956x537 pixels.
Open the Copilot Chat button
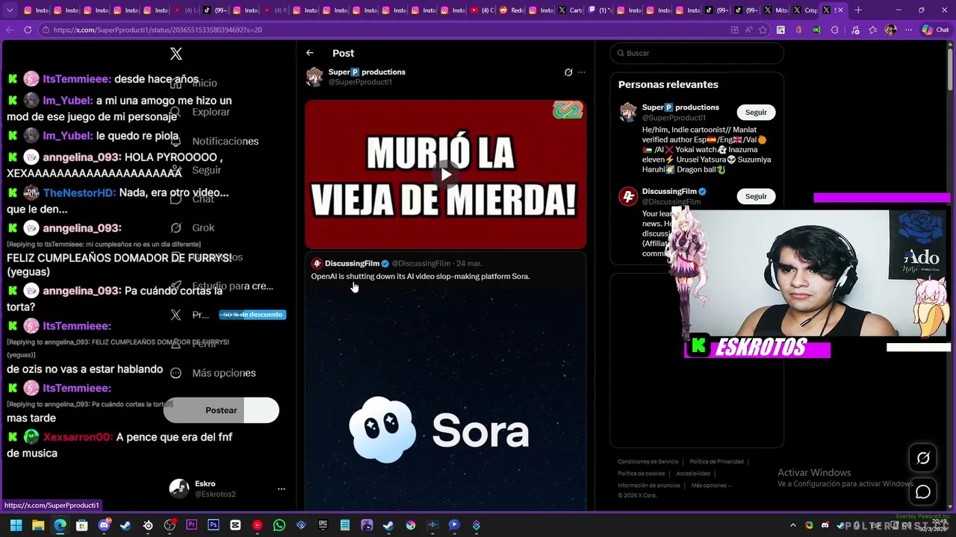tap(937, 30)
